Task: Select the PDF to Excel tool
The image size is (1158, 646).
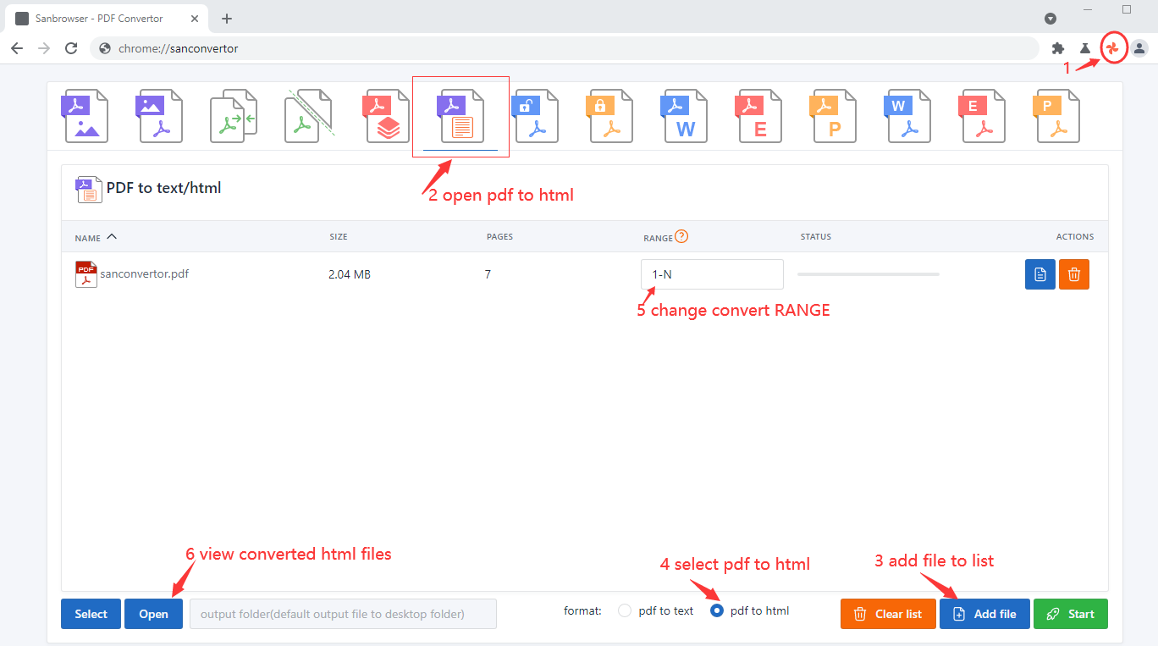Action: point(758,116)
